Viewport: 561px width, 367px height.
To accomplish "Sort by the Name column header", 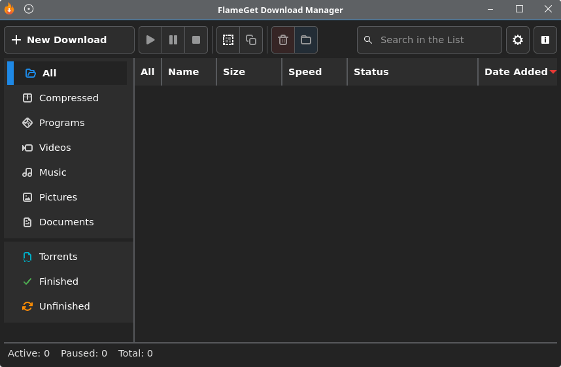I will tap(189, 72).
